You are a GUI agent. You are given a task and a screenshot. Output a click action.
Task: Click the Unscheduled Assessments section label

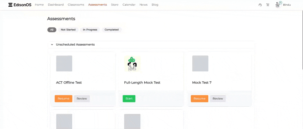[x=75, y=45]
